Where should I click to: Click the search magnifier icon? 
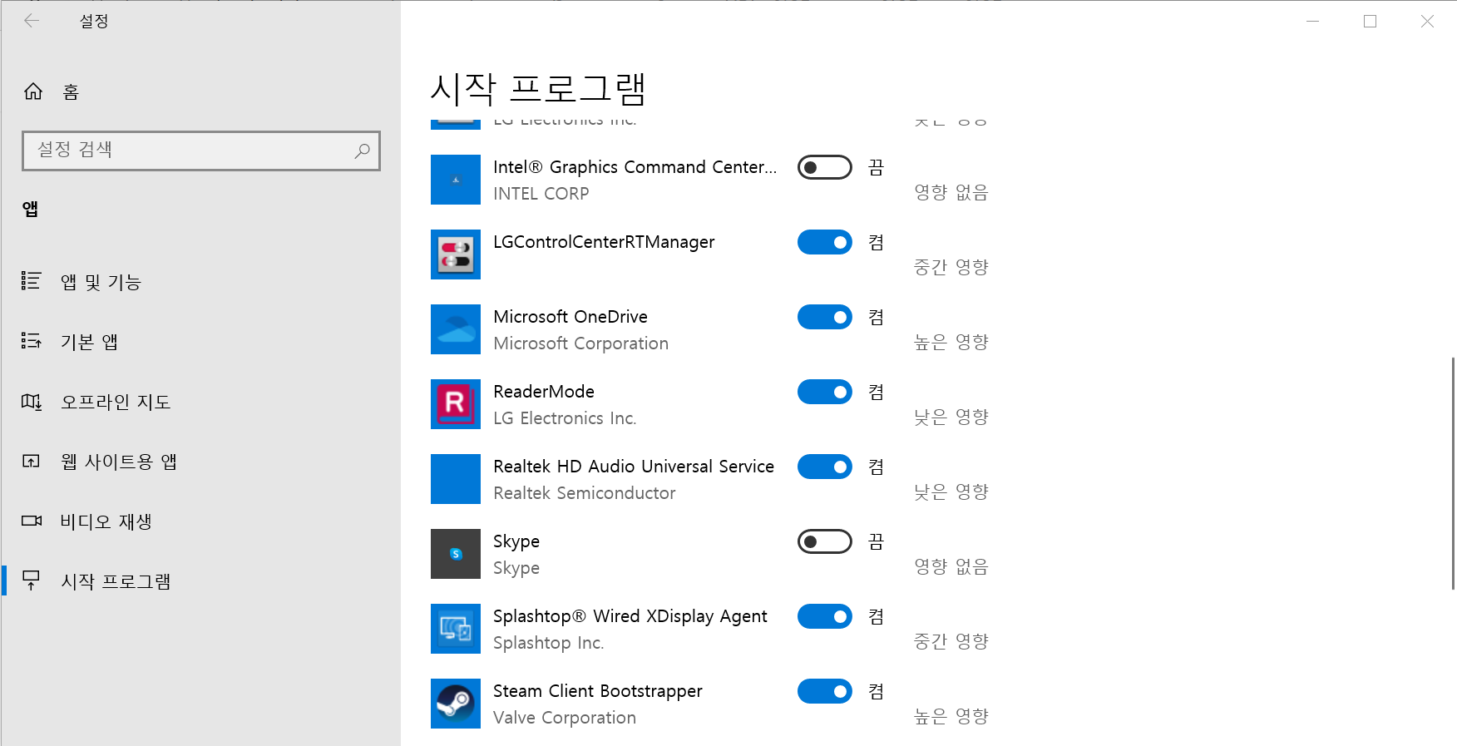point(362,151)
